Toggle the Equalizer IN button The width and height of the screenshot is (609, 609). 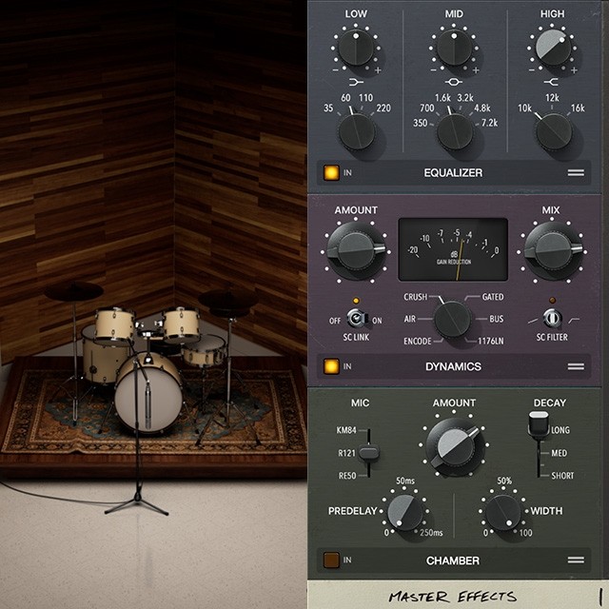(331, 173)
